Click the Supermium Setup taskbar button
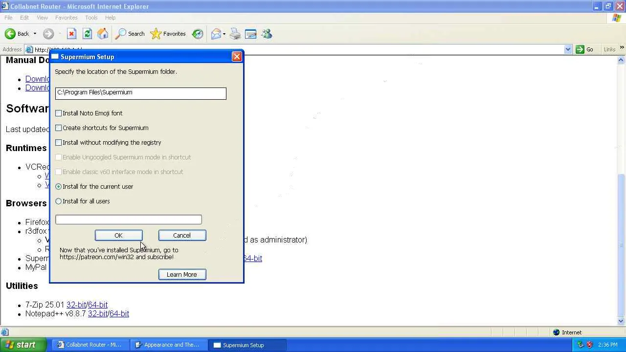The width and height of the screenshot is (626, 352). [x=248, y=345]
